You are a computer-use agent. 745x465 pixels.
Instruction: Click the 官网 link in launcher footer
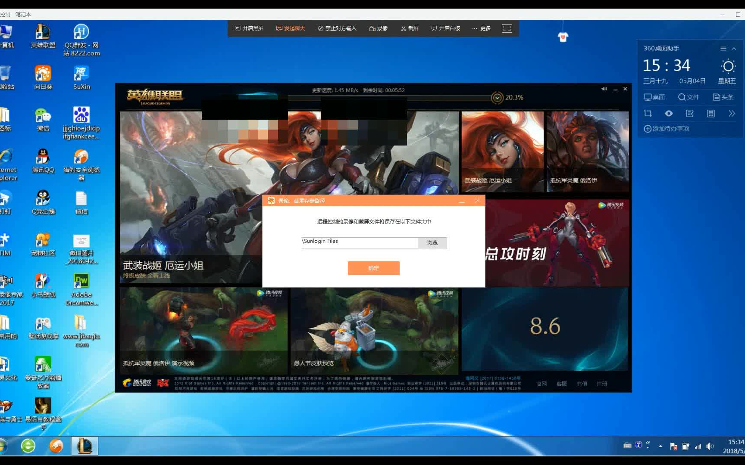click(x=542, y=384)
